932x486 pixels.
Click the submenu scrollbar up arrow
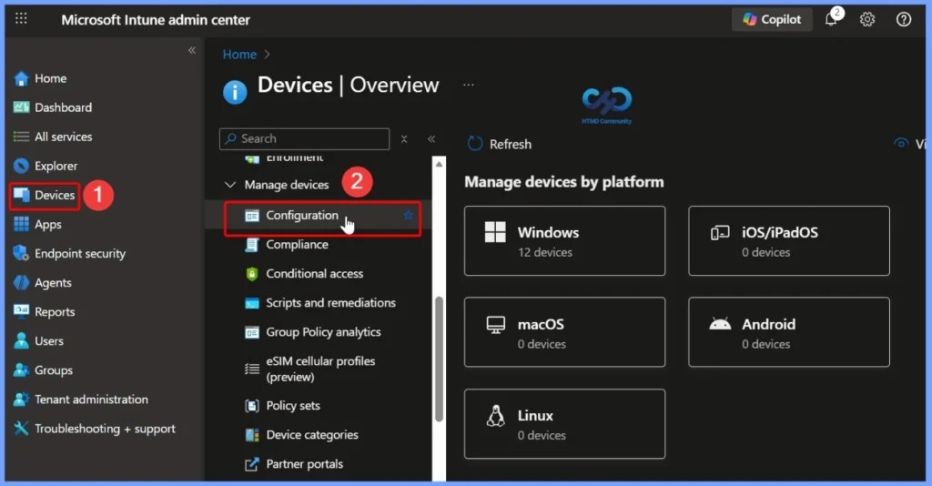[x=440, y=164]
